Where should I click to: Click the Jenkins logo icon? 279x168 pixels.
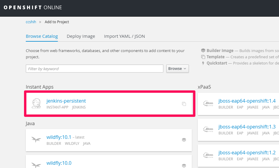point(36,103)
